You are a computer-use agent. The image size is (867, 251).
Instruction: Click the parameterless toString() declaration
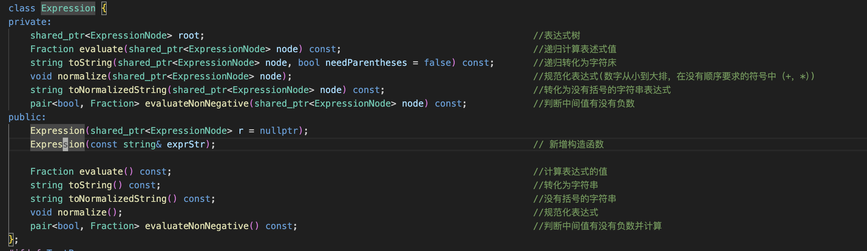tap(90, 185)
